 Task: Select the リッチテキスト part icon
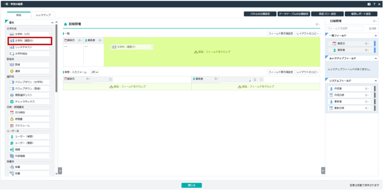click(x=12, y=47)
